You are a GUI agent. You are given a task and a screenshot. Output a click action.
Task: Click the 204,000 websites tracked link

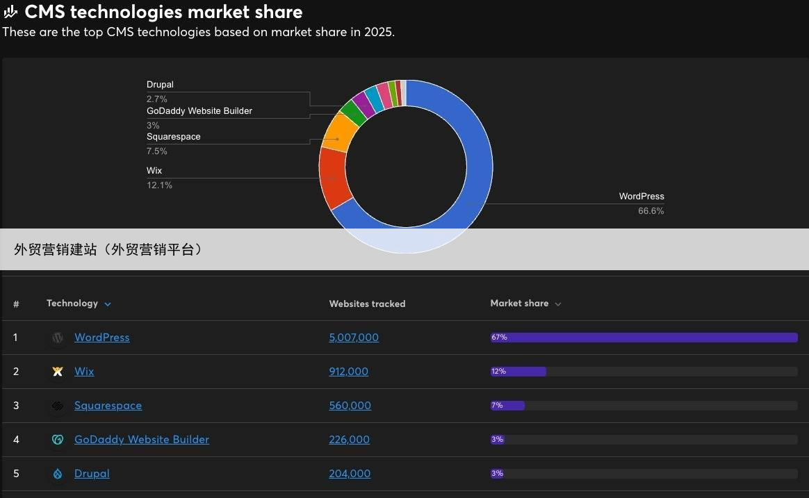point(350,474)
